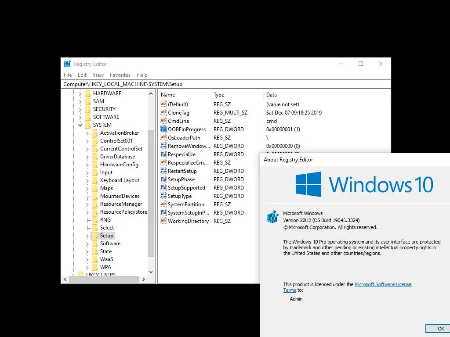
Task: Click the OOBEInProgress DWORD value icon
Action: (163, 129)
